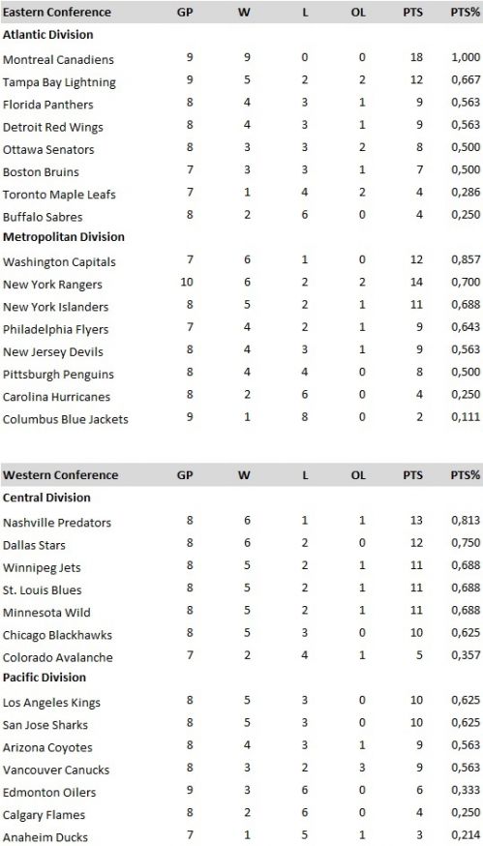
Task: Select the Eastern Conference header
Action: click(x=57, y=12)
